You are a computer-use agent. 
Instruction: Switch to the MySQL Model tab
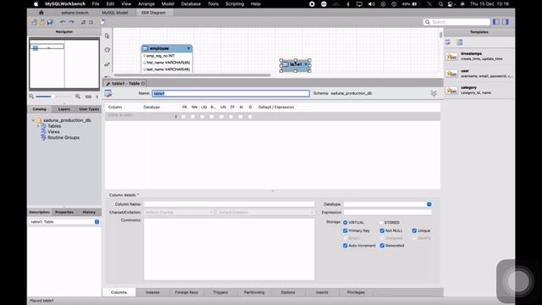pos(115,13)
